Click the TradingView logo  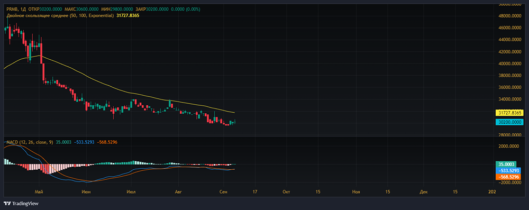[21, 204]
